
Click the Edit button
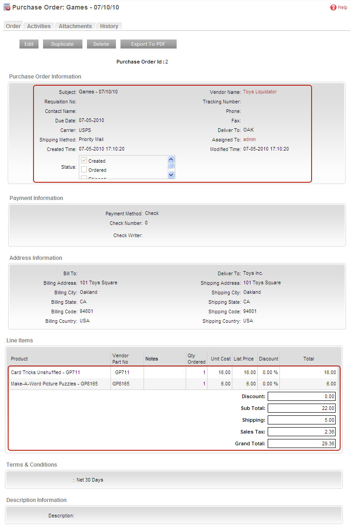point(29,44)
